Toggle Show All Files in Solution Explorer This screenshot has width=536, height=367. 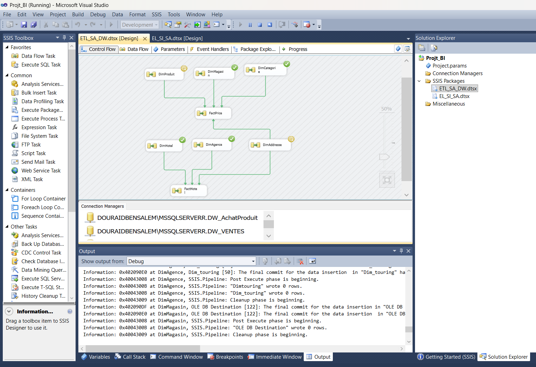tap(434, 48)
